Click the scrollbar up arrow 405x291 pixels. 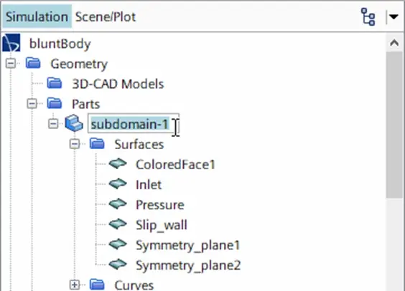tap(394, 43)
